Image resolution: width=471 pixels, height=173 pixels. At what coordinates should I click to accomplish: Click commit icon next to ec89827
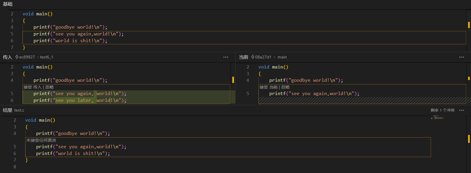[17, 57]
